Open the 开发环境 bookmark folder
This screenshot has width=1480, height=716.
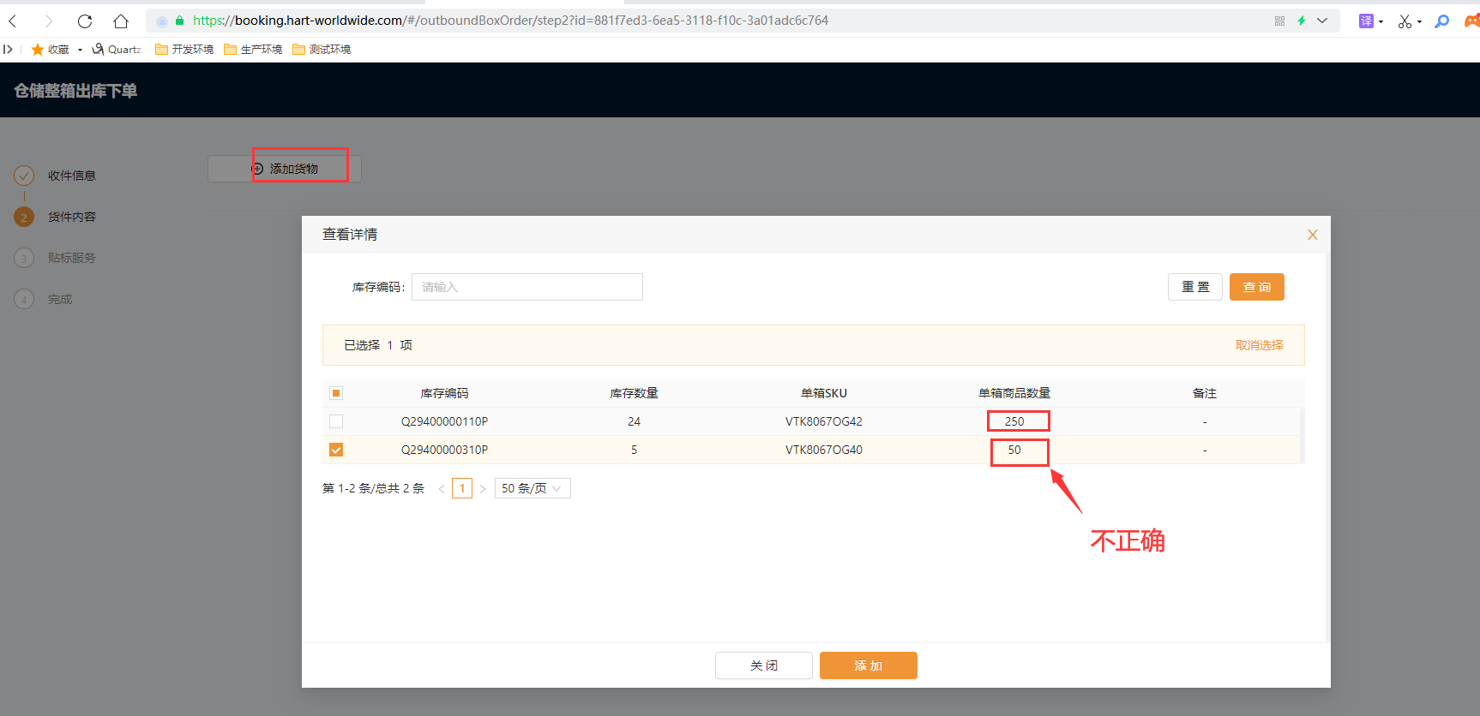point(184,50)
